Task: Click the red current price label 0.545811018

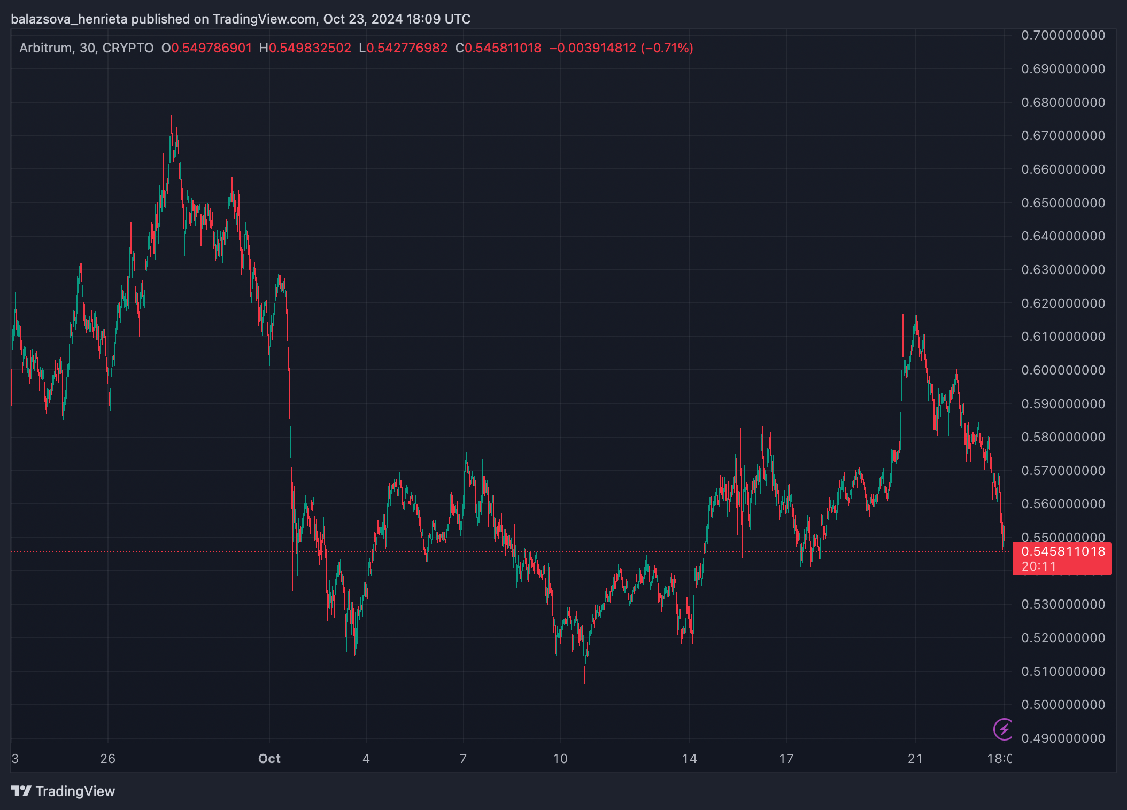Action: tap(1062, 551)
